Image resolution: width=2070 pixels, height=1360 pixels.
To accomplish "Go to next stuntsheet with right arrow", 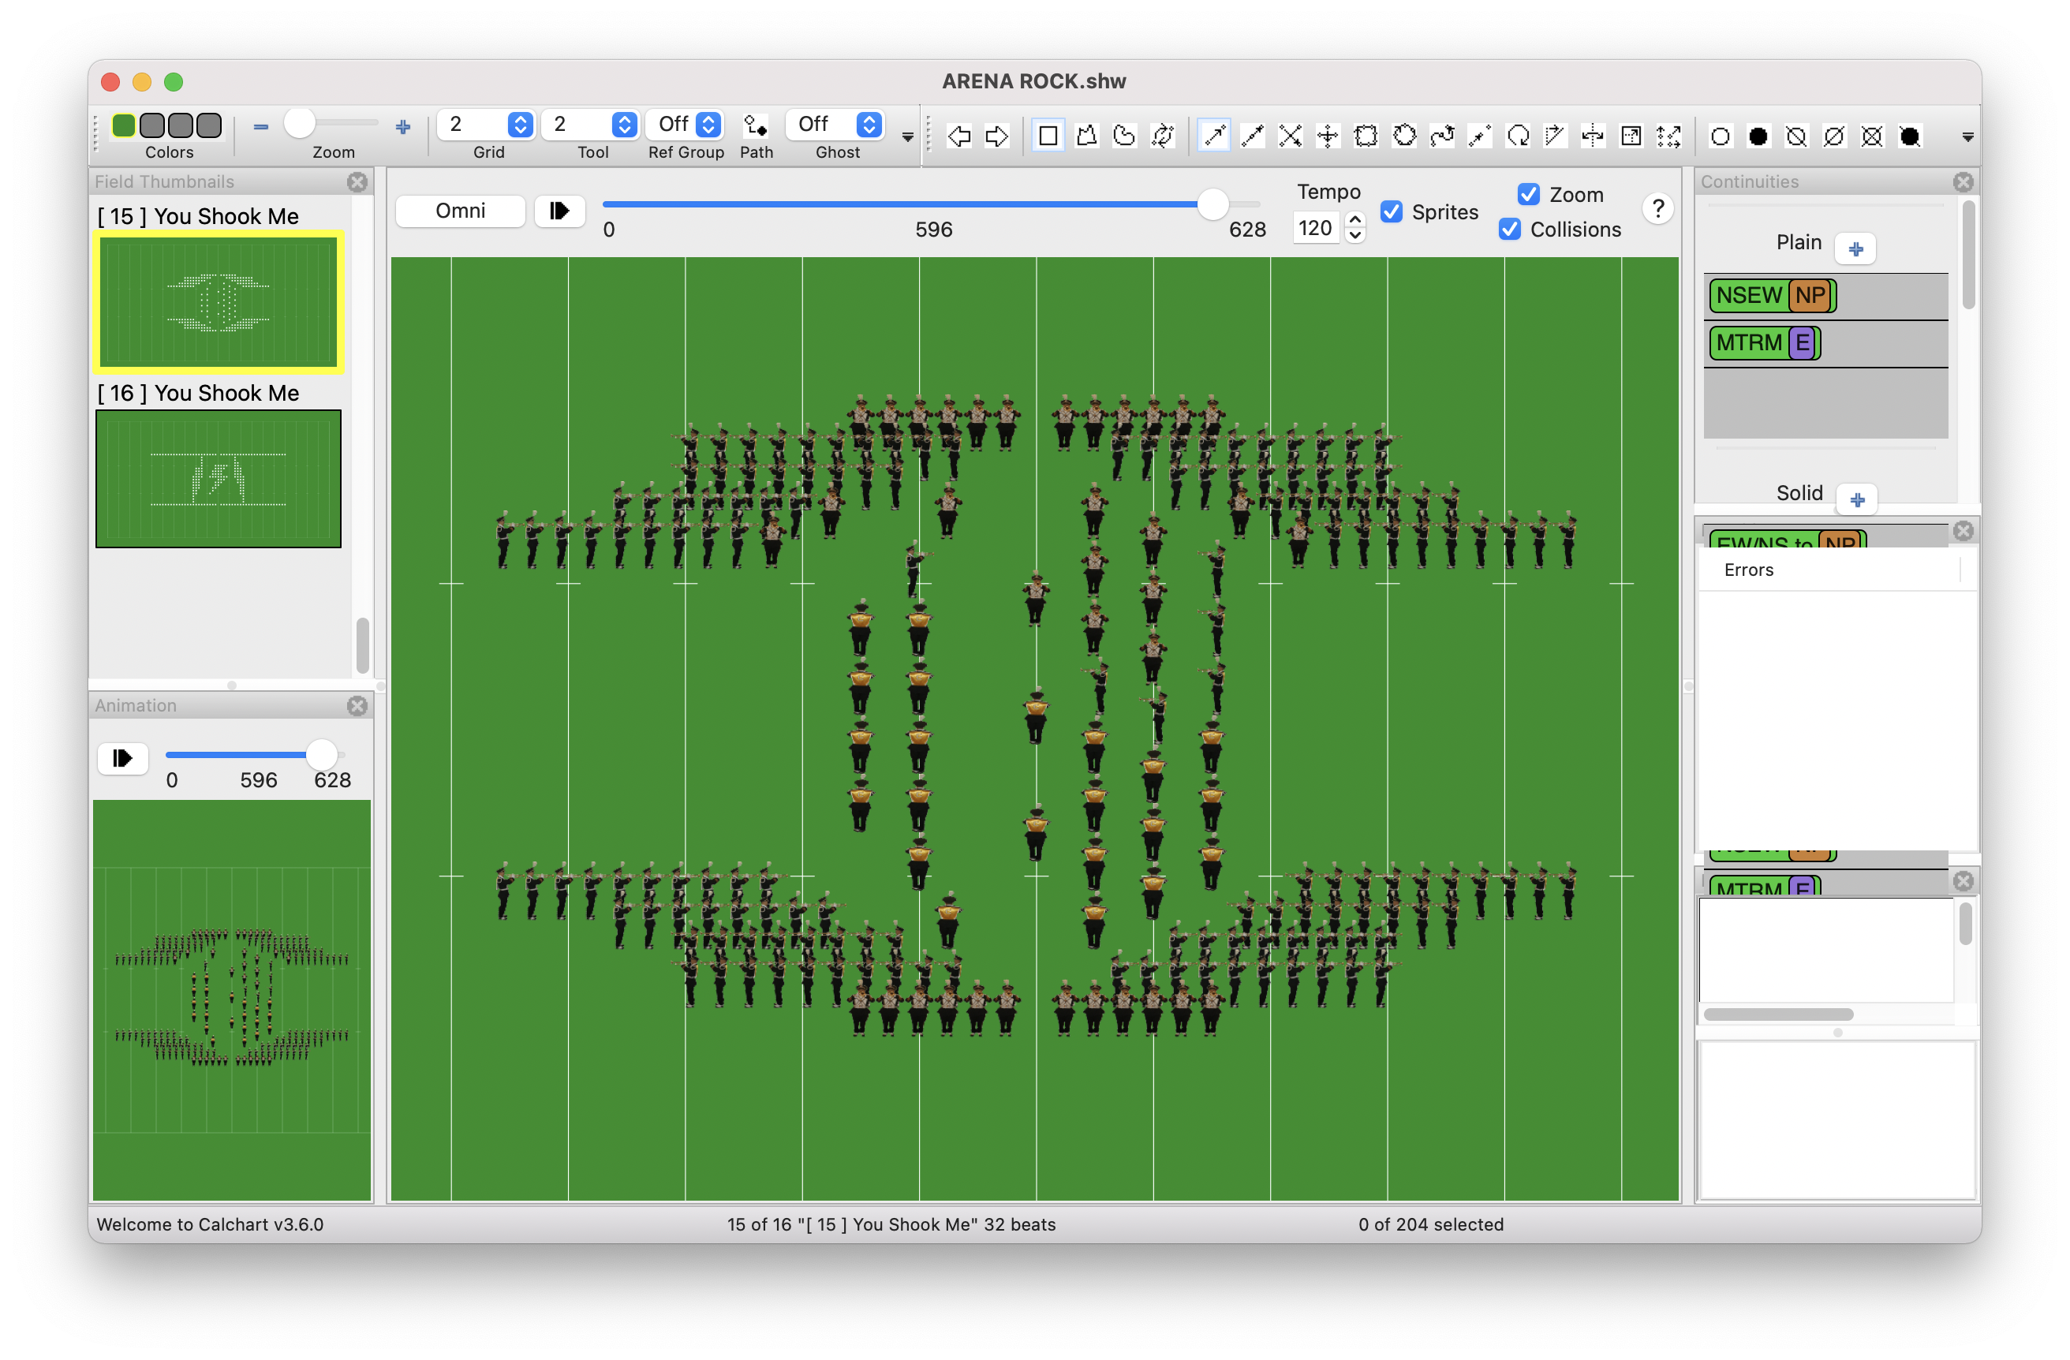I will click(x=996, y=136).
